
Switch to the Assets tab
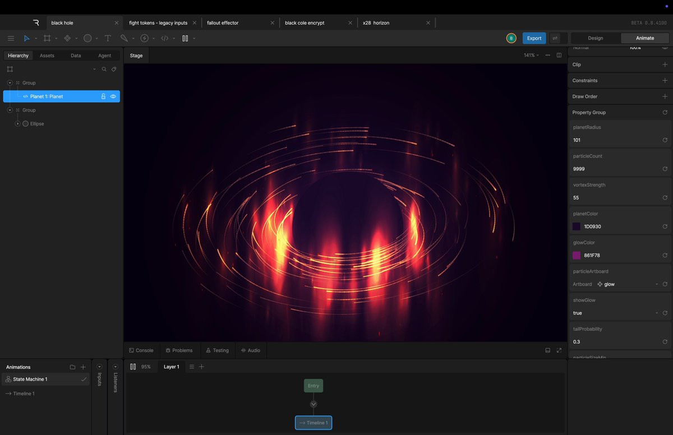click(47, 55)
